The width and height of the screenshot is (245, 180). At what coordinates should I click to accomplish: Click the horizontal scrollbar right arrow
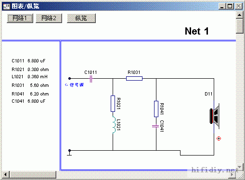pos(232,174)
